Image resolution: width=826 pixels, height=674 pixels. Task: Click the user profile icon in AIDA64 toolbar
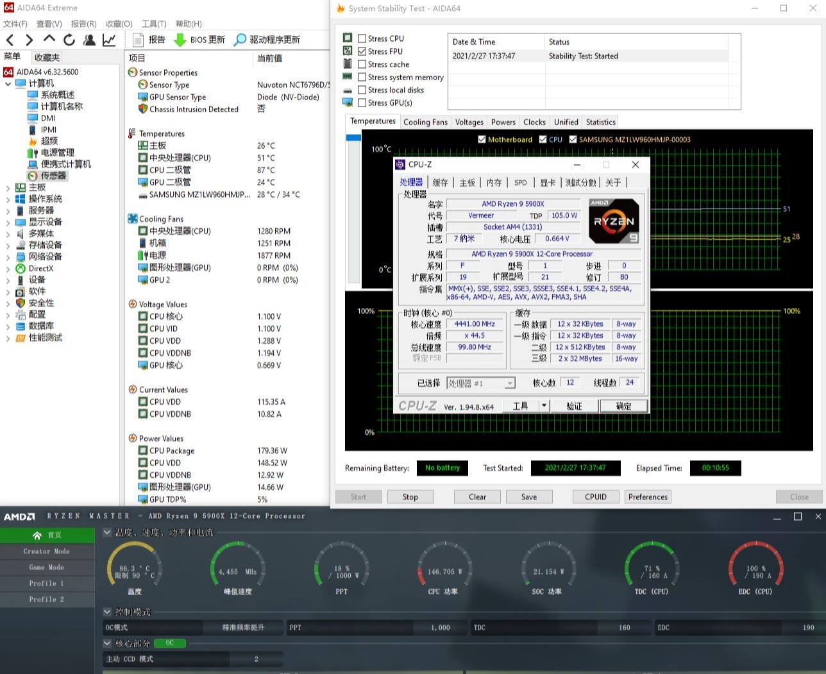point(89,40)
